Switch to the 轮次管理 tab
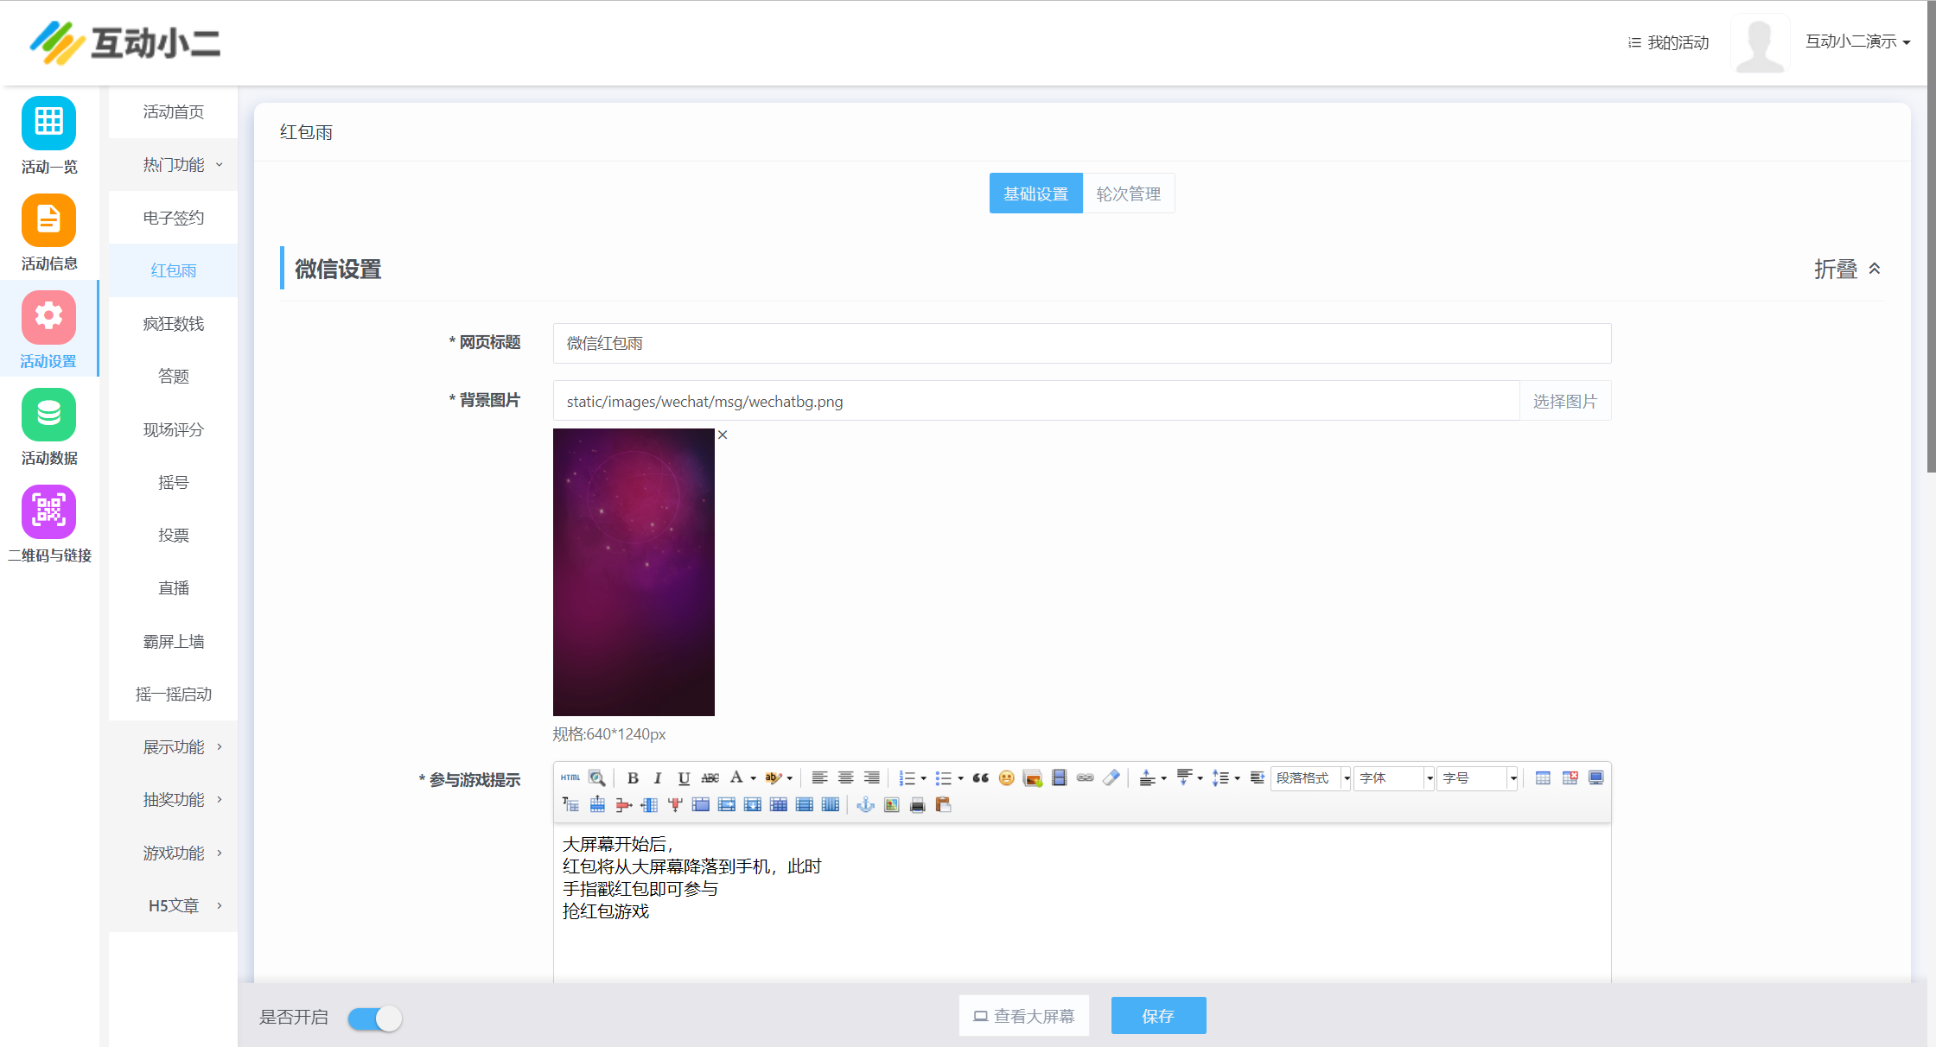 [1129, 194]
